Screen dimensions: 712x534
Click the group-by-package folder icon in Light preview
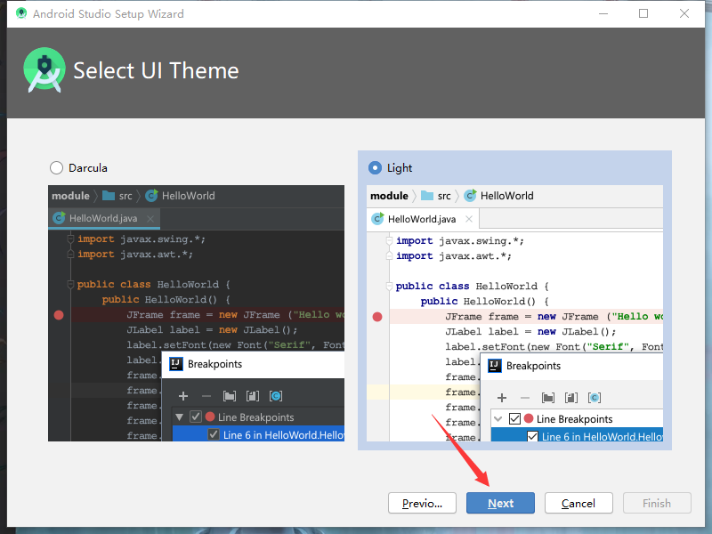pos(548,398)
